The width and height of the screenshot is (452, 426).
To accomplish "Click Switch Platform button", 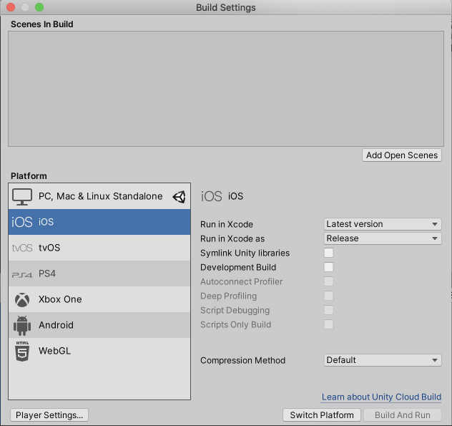I will [322, 415].
